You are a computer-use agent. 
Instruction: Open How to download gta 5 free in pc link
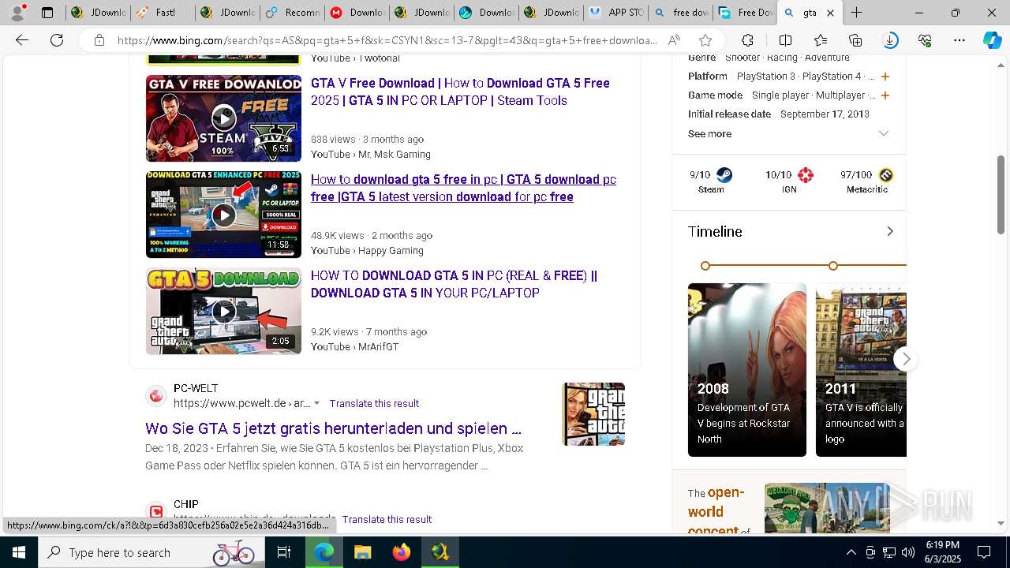463,188
